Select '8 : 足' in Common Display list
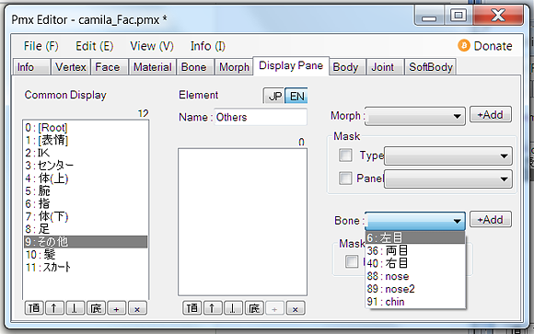Screen dimensions: 534x334 click(86, 229)
